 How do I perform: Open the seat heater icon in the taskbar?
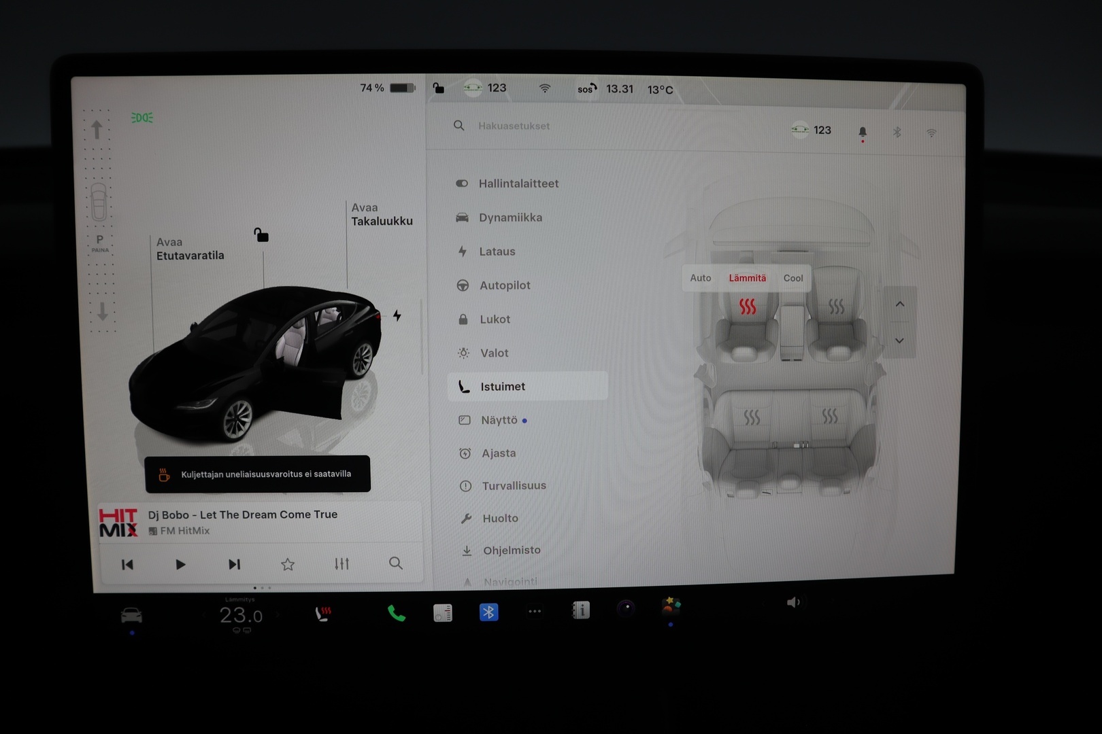pos(324,614)
